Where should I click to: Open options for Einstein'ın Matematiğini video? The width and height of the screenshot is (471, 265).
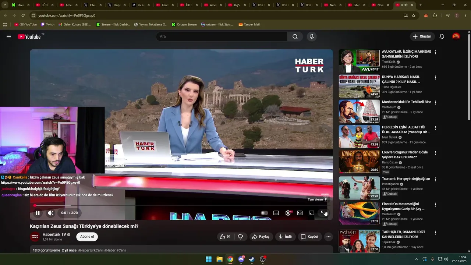pyautogui.click(x=435, y=205)
